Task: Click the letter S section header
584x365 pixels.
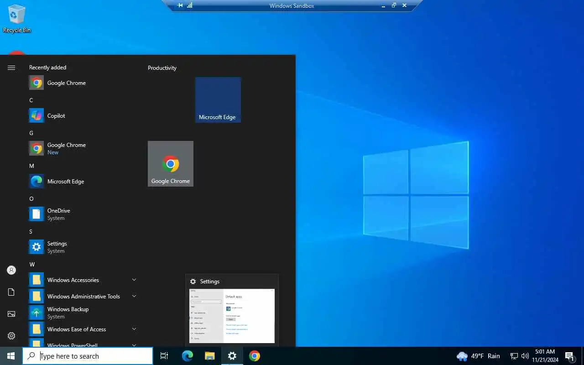Action: [31, 232]
